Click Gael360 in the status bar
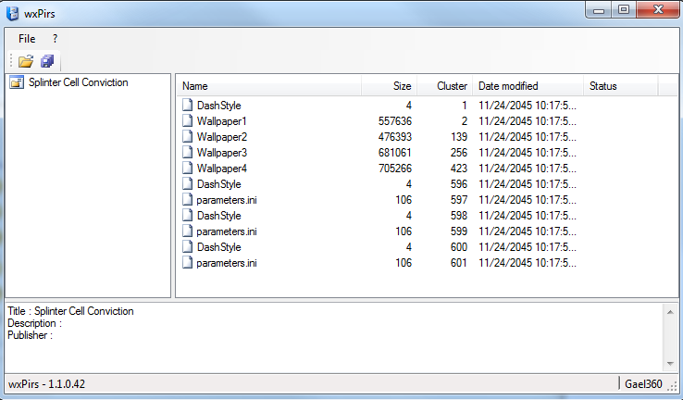The image size is (683, 400). click(x=643, y=384)
